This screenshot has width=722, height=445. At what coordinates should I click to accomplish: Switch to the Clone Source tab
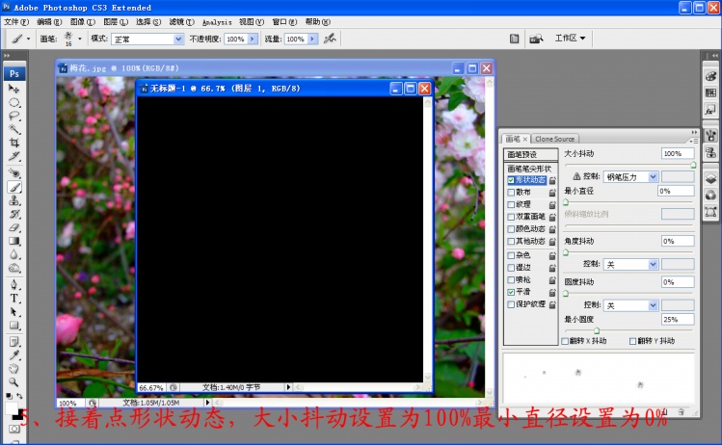click(x=555, y=139)
